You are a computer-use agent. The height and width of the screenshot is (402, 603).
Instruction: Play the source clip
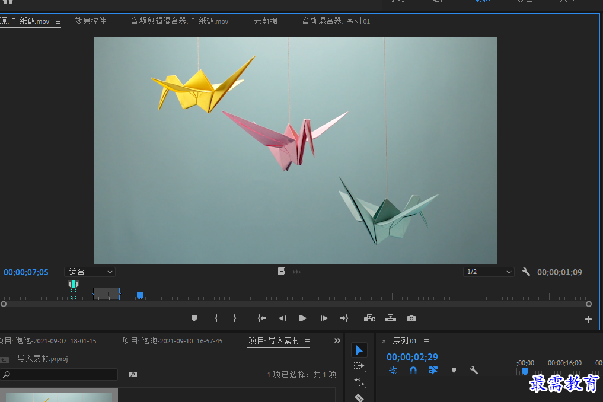(x=302, y=318)
